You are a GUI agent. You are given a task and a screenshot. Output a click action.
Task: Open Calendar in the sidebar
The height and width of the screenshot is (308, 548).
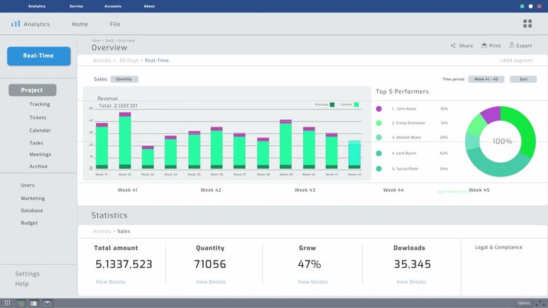pyautogui.click(x=40, y=130)
